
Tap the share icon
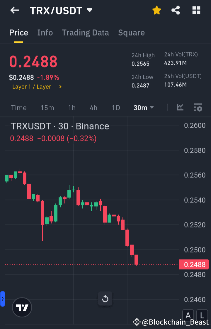tap(176, 10)
